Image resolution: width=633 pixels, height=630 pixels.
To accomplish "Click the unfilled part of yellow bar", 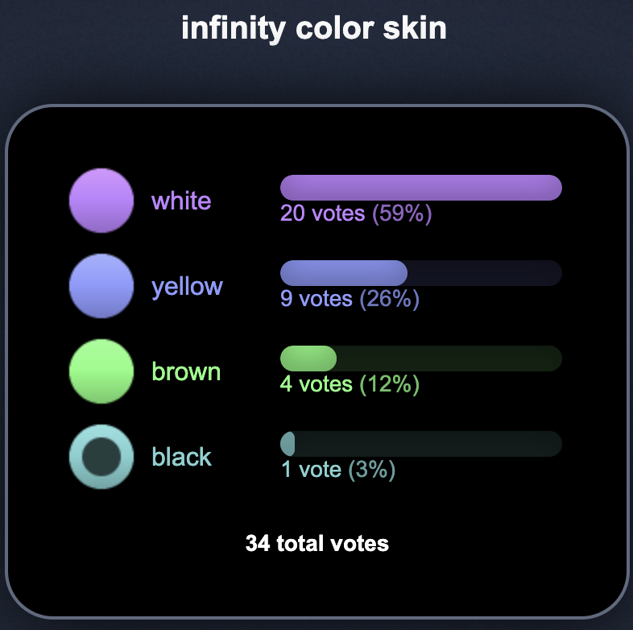I will coord(485,273).
